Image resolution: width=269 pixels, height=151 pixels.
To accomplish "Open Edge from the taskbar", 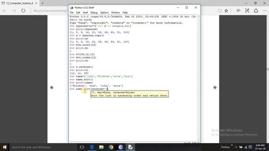I will coord(92,147).
